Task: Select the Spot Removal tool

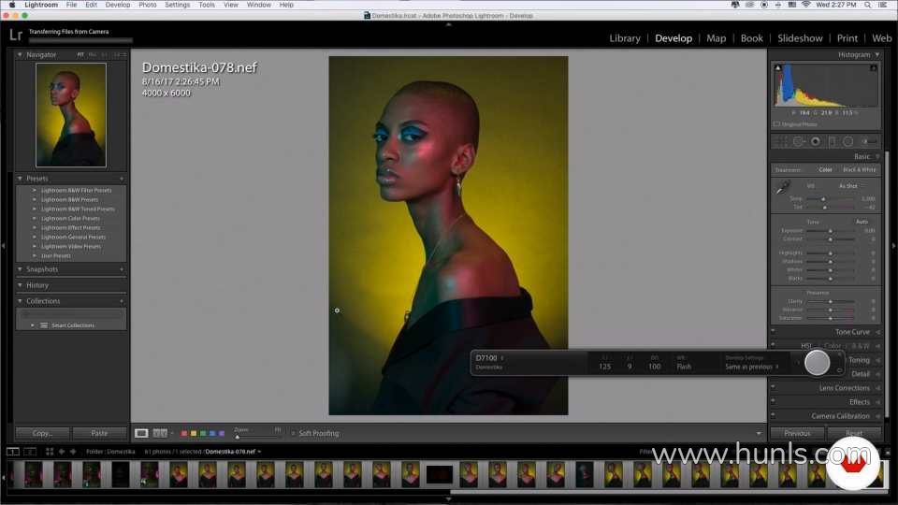Action: click(798, 141)
